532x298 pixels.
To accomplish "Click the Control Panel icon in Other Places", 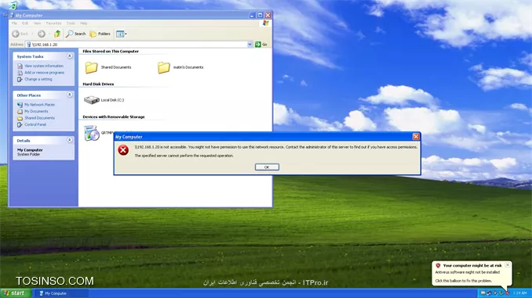I will click(x=20, y=124).
